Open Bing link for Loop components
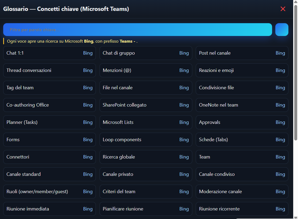Viewport: 298px width, 219px height. coord(184,140)
